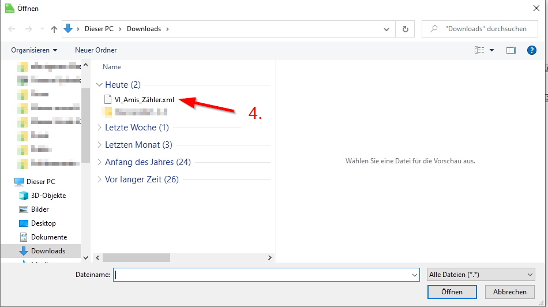Image resolution: width=548 pixels, height=307 pixels.
Task: Expand chevron after Dieser PC breadcrumb
Action: 120,29
